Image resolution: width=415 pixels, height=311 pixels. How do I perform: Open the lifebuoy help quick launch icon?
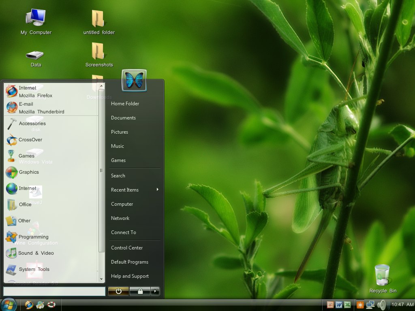pos(51,305)
